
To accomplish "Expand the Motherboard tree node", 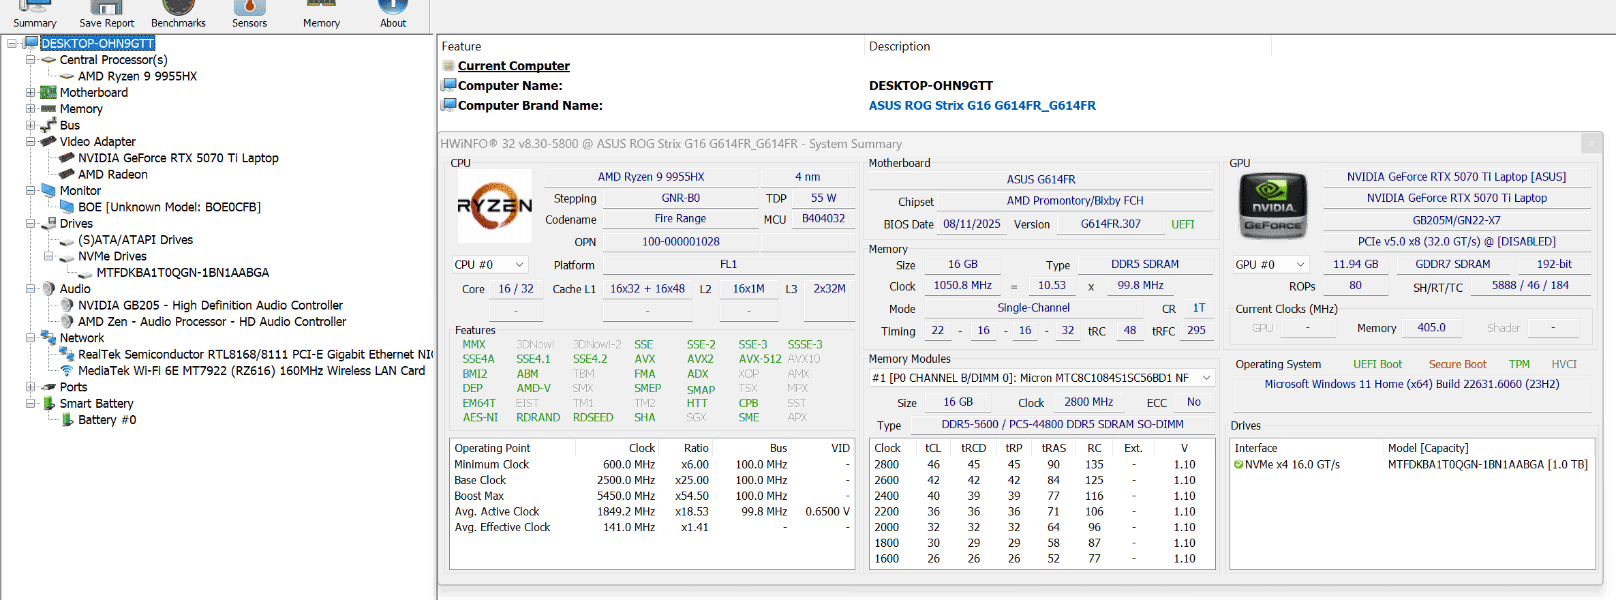I will pyautogui.click(x=30, y=92).
